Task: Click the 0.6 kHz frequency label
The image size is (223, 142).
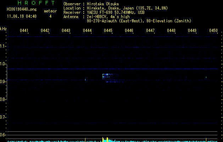Action: [x=3, y=135]
